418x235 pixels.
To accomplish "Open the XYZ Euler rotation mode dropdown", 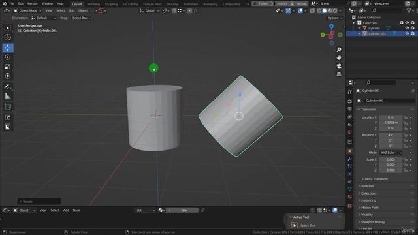I will 391,153.
